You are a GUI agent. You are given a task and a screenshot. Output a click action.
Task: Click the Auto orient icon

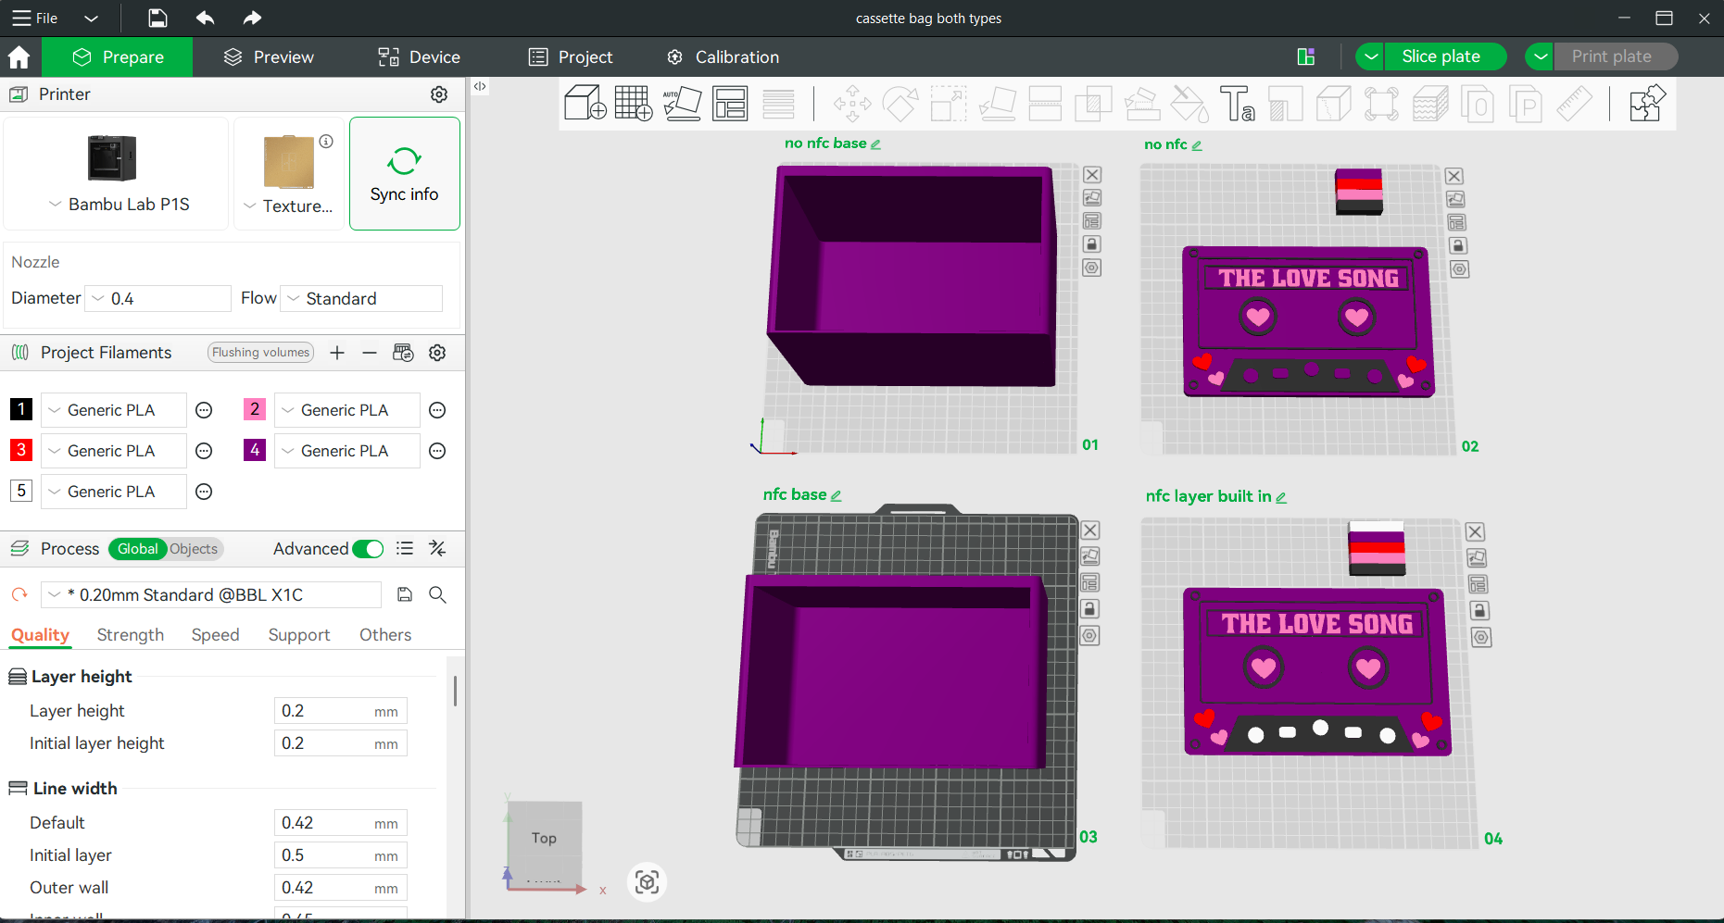pyautogui.click(x=682, y=103)
